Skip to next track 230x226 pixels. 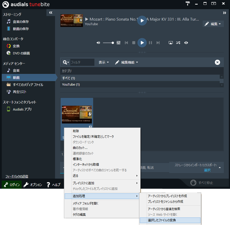(x=158, y=43)
